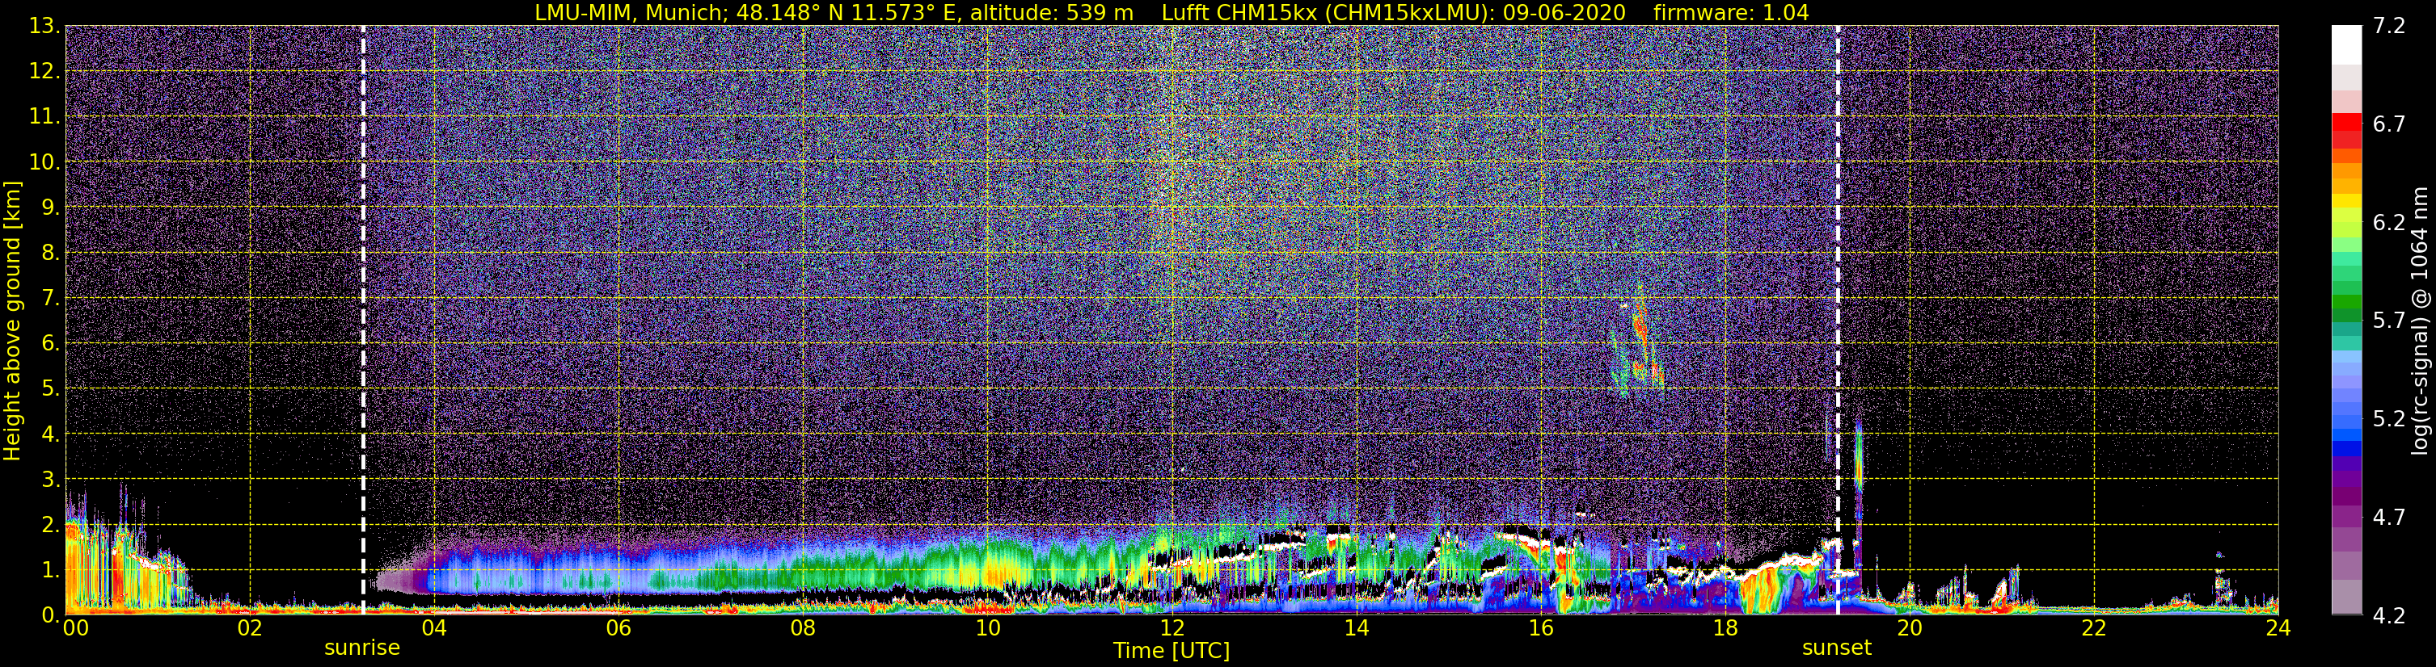The image size is (2436, 667).
Task: Click the 'Height above ground [km]' axis label
Action: (12, 321)
